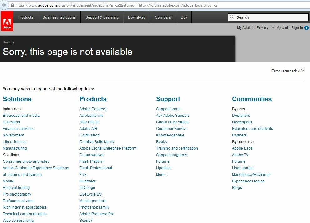Open the ColdFusion link
Screen dimensions: 310x223
tap(89, 135)
